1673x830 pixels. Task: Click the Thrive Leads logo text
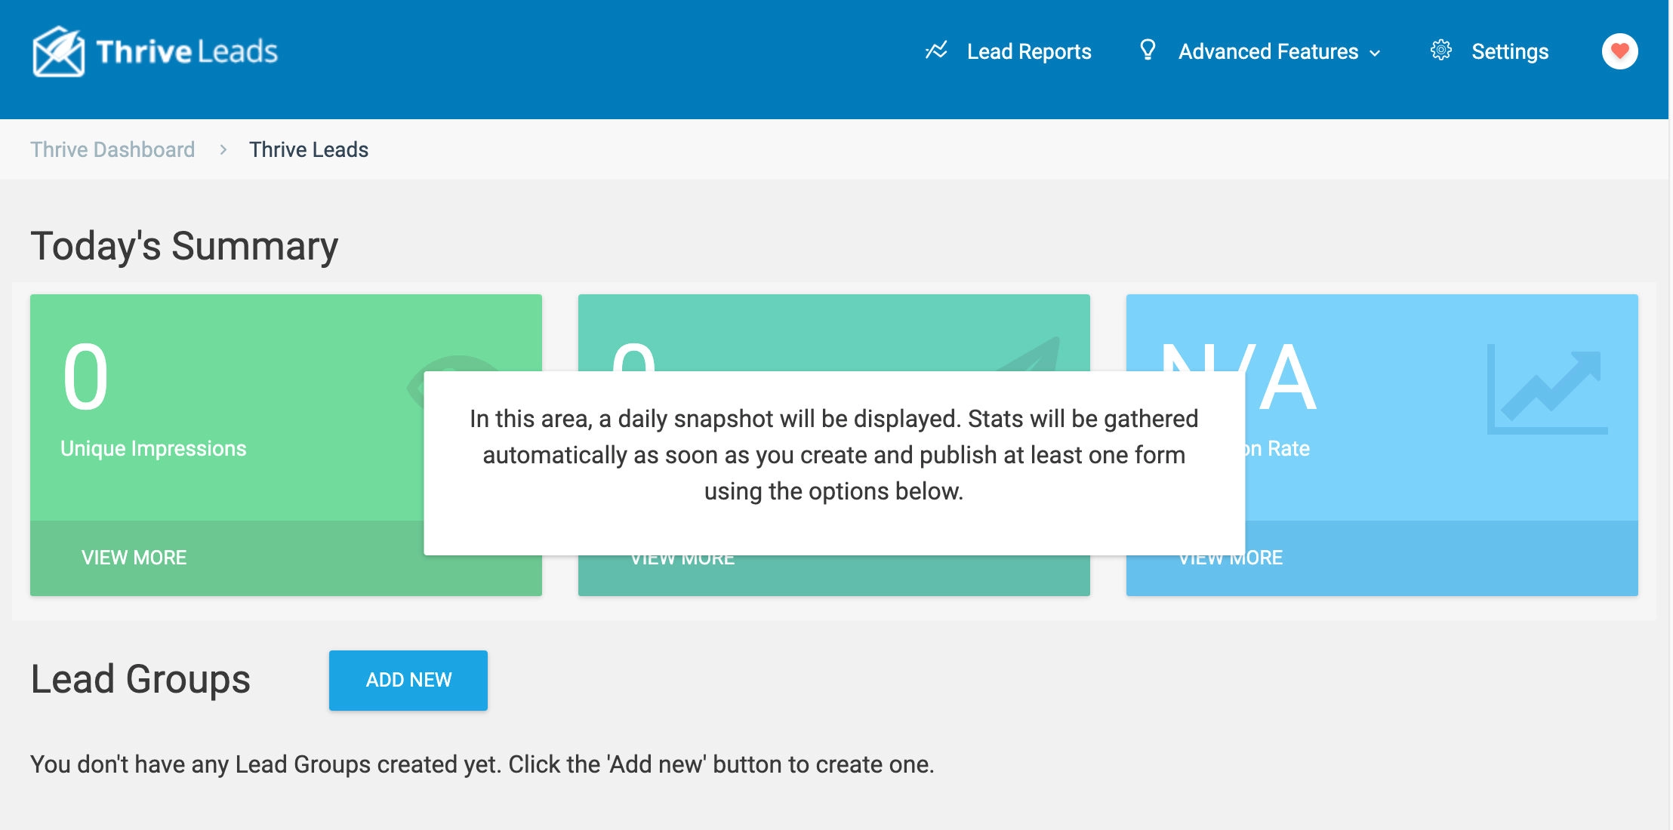pyautogui.click(x=186, y=51)
